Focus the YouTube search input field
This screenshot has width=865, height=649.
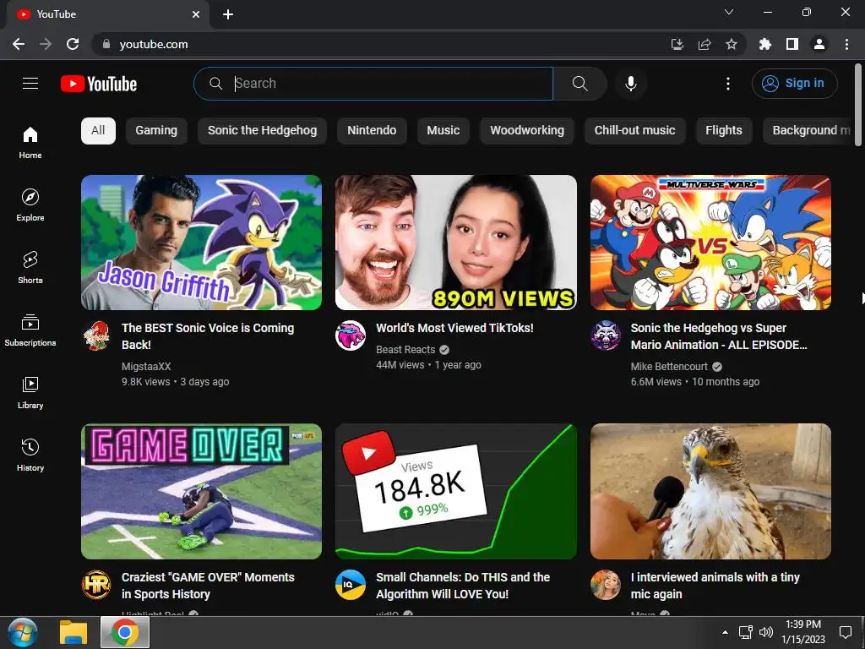pyautogui.click(x=373, y=84)
